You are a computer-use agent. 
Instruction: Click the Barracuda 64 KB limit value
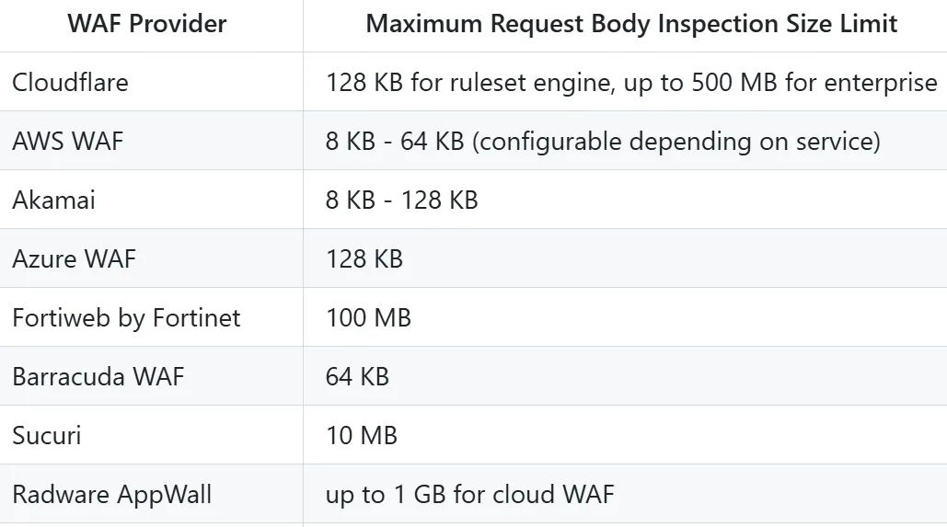tap(357, 377)
